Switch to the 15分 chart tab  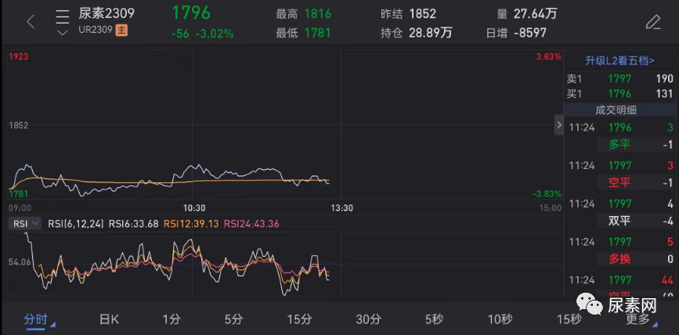tap(299, 320)
